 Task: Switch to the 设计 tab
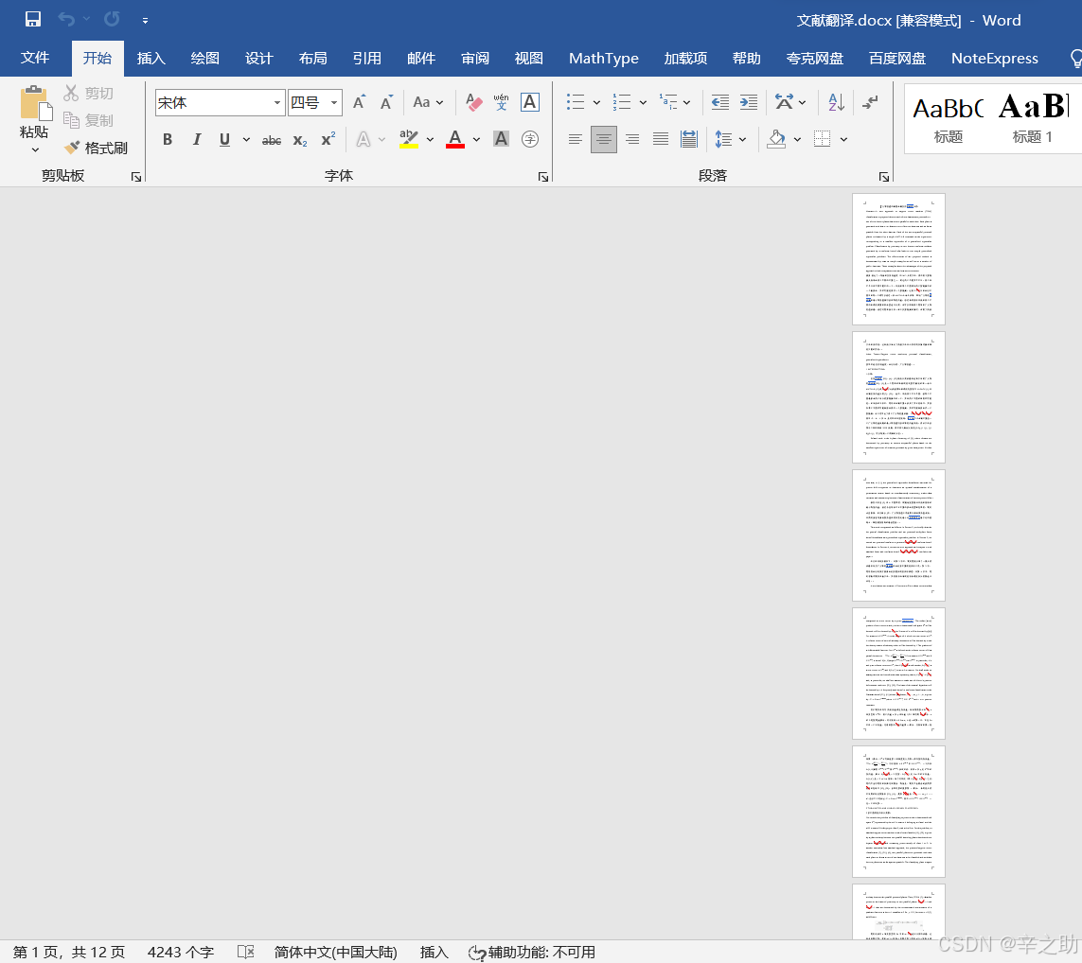pos(258,58)
